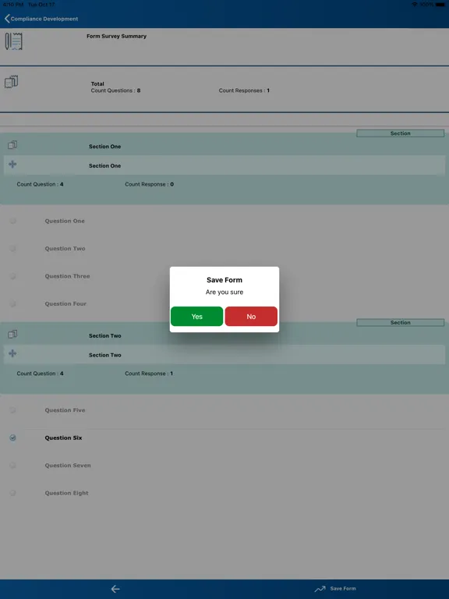Tap the 'Question Four' label
Screen dimensions: 449x599
(x=65, y=303)
